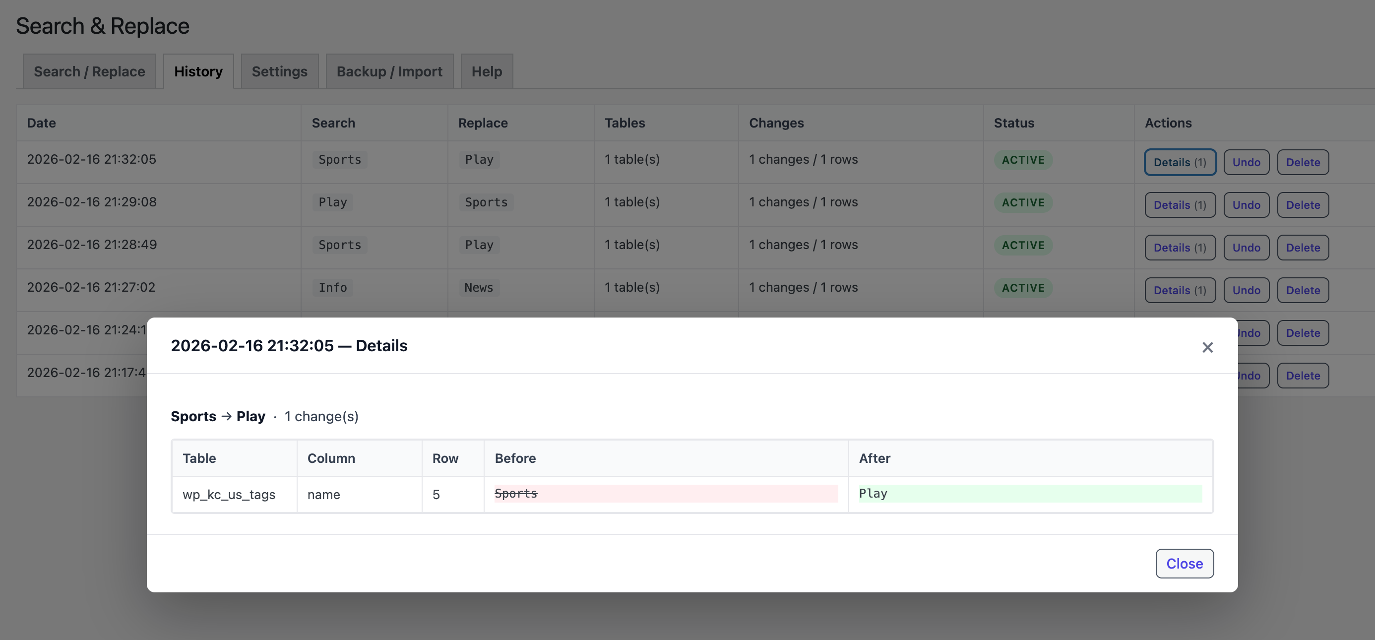Undo the Info to News change

(1246, 290)
